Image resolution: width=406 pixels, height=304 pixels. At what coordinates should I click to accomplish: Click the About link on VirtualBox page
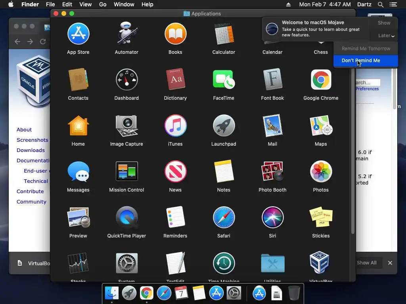(x=24, y=130)
